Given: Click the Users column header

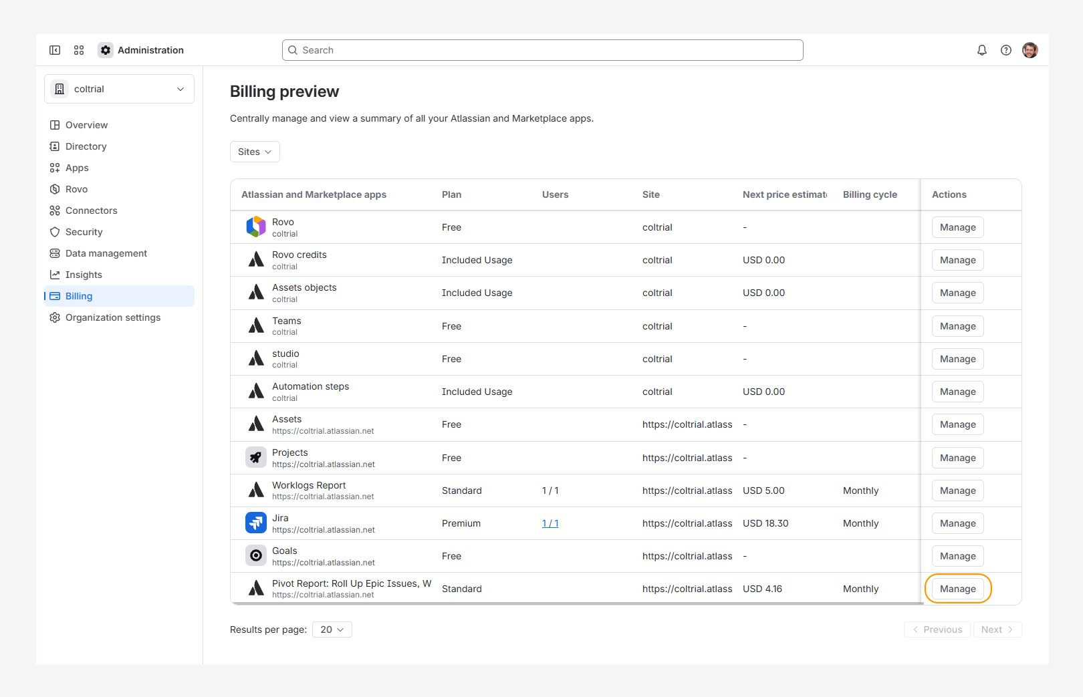Looking at the screenshot, I should [555, 194].
